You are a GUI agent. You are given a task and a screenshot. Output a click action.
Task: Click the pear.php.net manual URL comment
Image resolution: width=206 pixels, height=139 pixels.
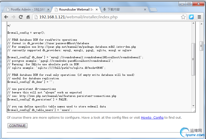(72, 47)
